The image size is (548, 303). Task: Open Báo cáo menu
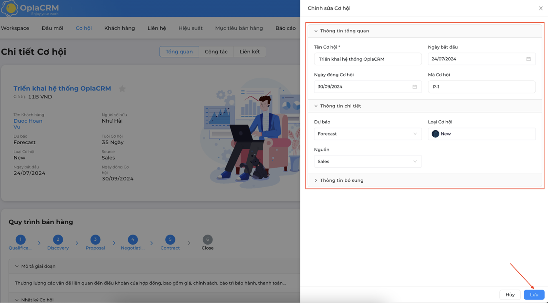coord(286,28)
